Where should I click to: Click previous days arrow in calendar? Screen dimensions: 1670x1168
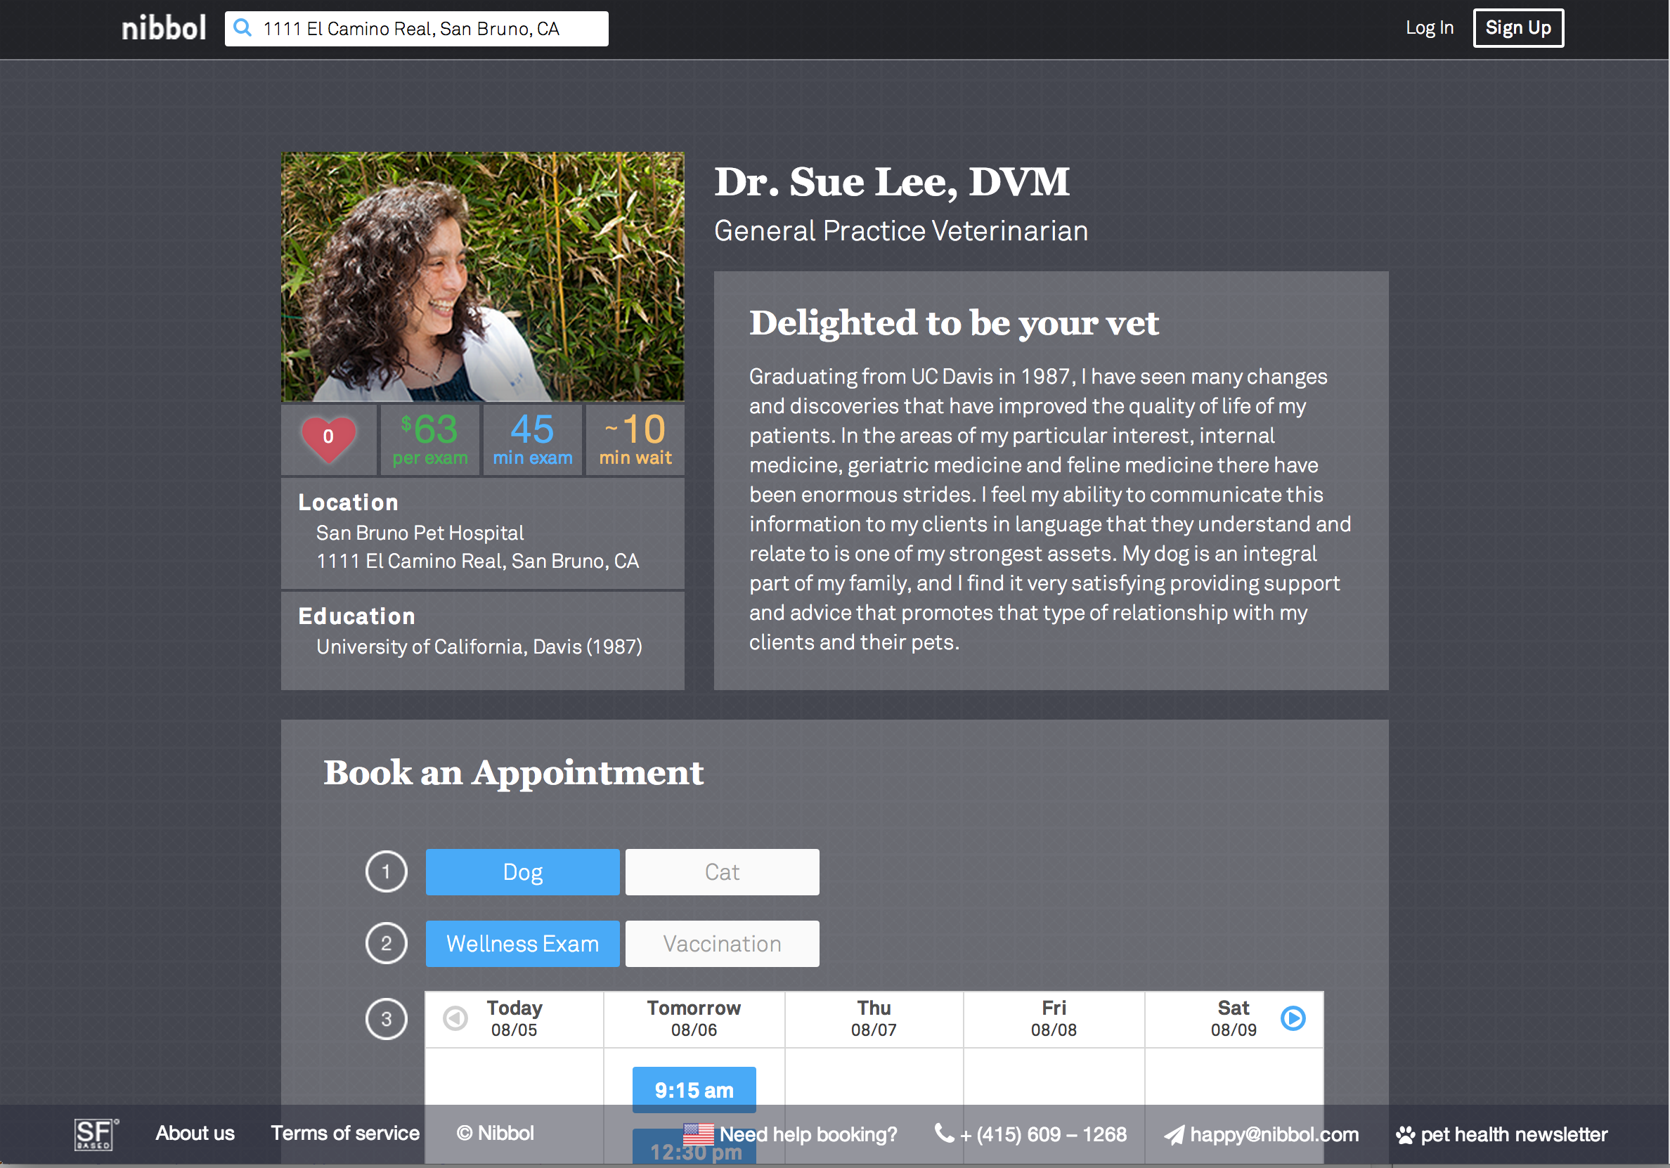click(x=456, y=1018)
